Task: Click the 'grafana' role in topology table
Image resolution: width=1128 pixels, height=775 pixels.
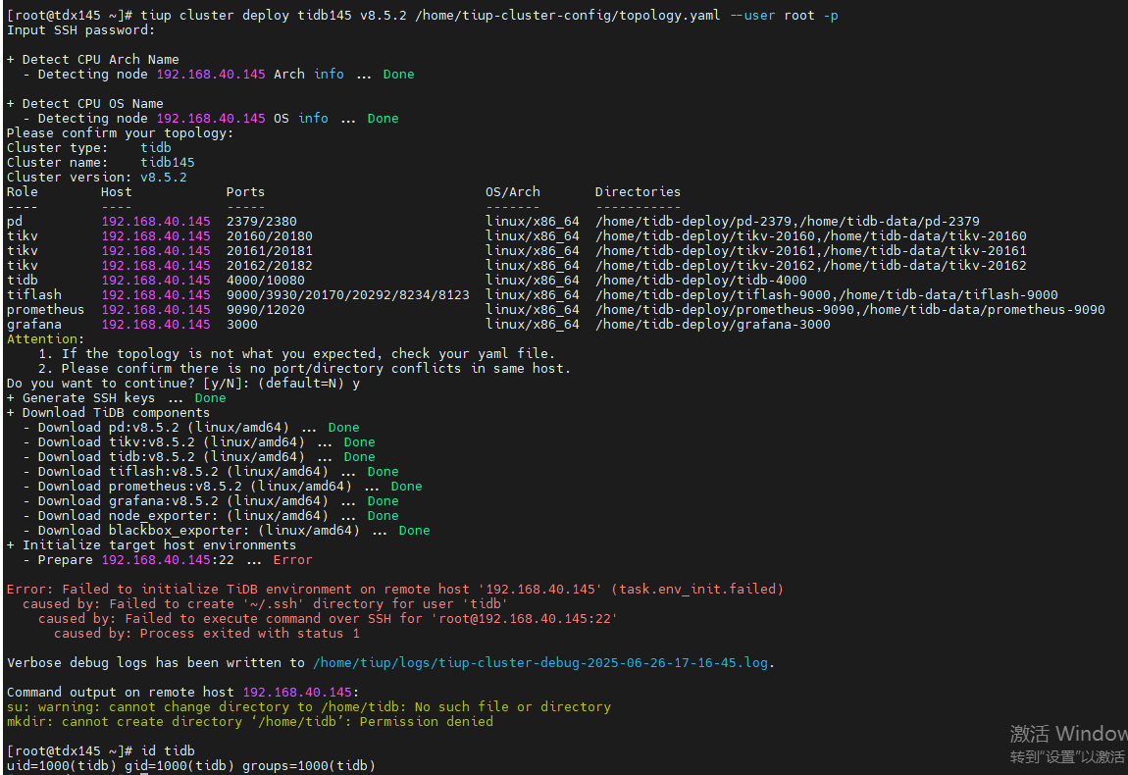Action: point(33,325)
